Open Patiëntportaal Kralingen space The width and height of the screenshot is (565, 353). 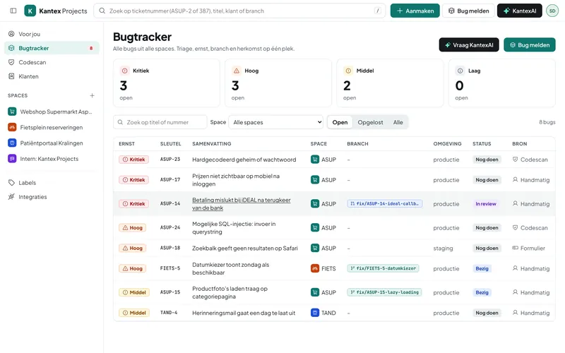52,143
